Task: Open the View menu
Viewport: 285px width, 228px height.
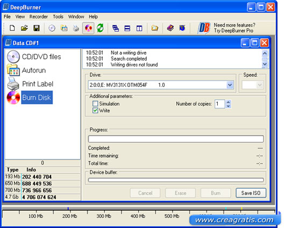Action: (20, 17)
